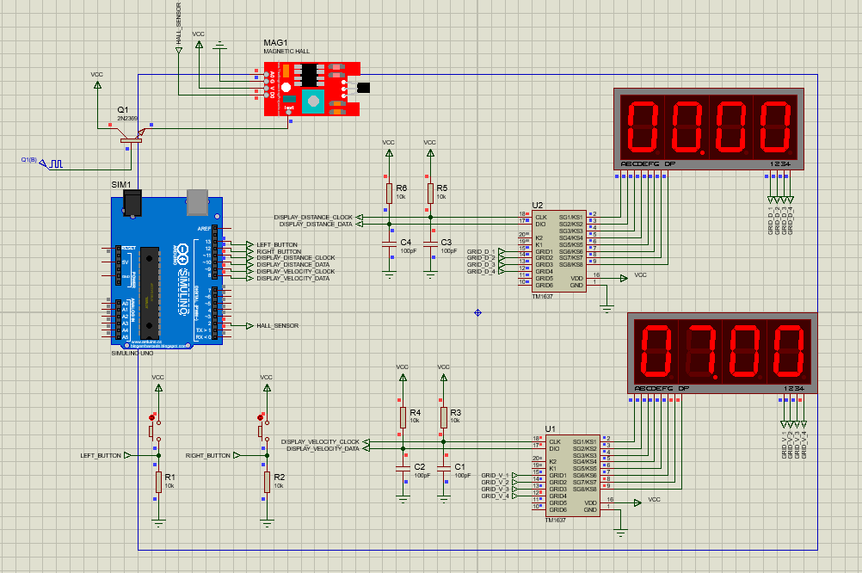Select pull-up resistor R4

(x=403, y=418)
